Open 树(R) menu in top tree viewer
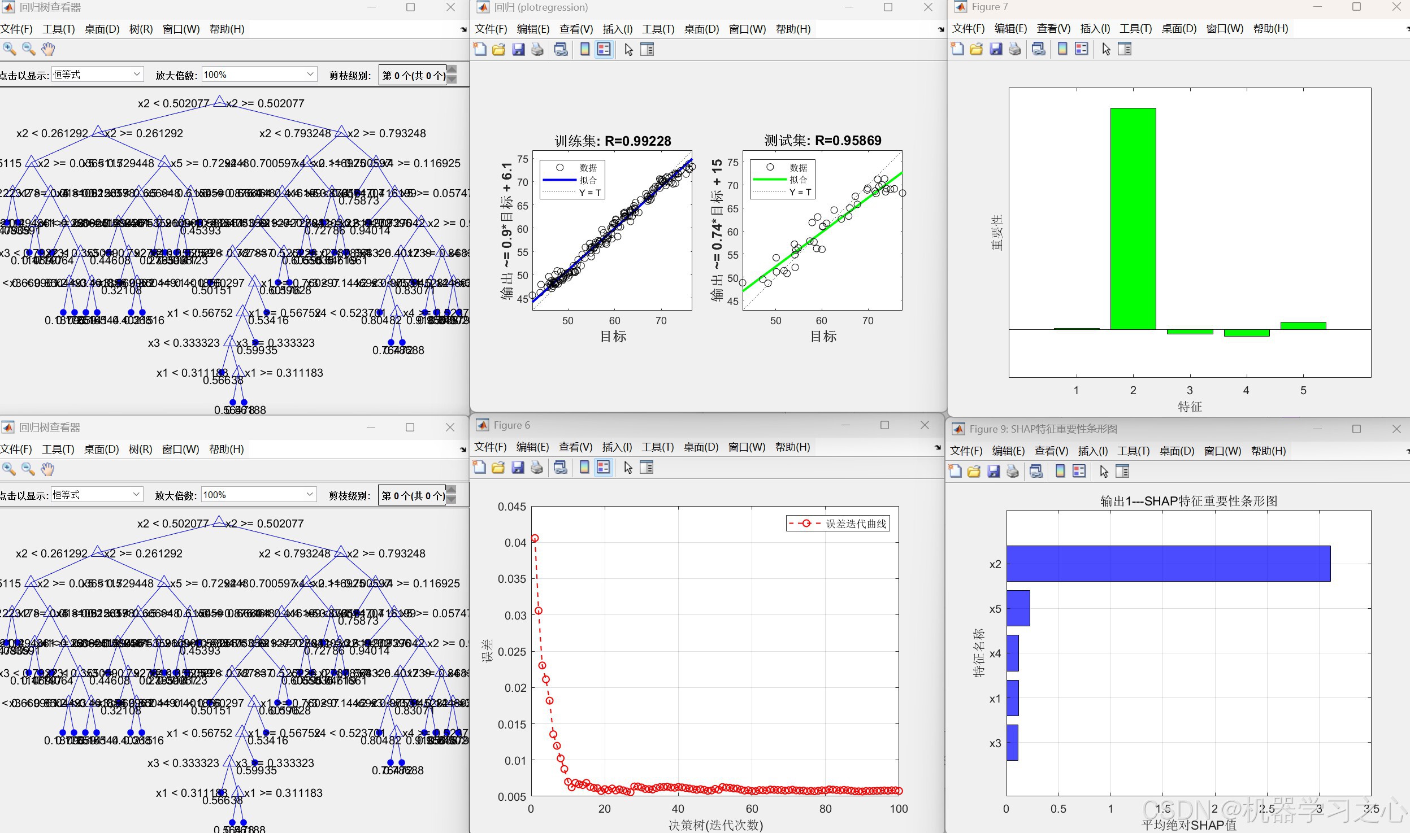 (141, 29)
